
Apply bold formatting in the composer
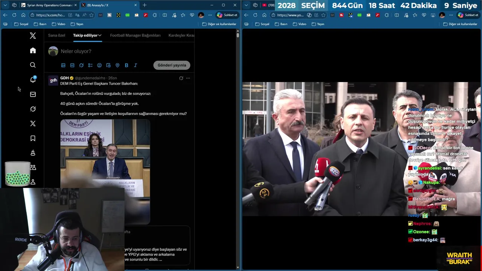[127, 65]
